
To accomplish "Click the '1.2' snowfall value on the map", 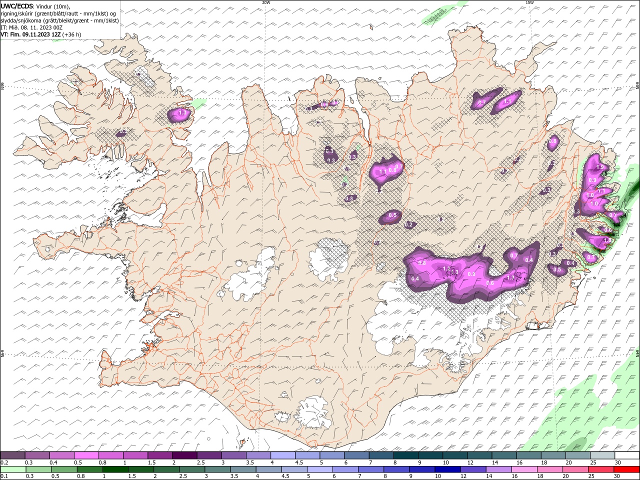I will (446, 269).
